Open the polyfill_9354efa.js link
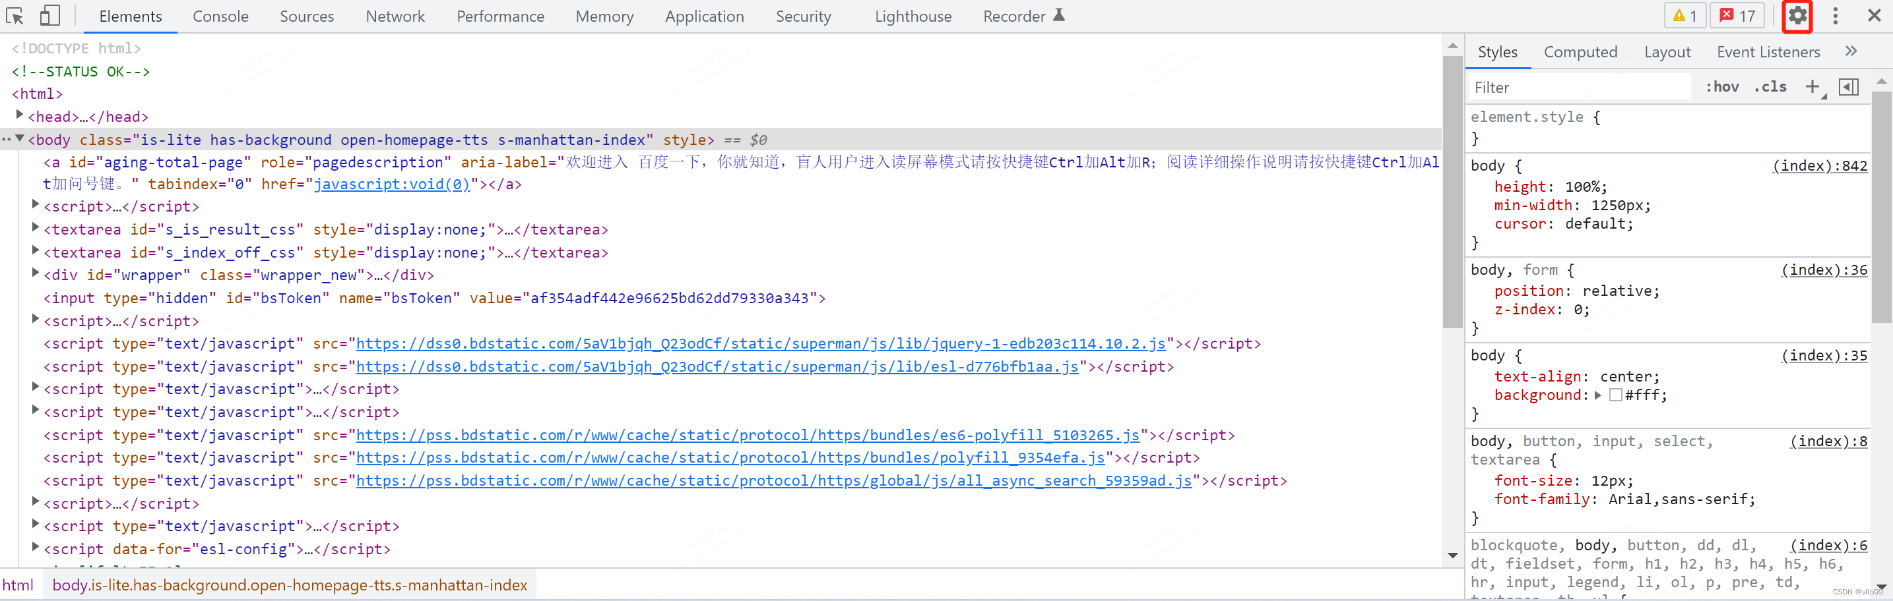Viewport: 1893px width, 601px height. pos(730,458)
